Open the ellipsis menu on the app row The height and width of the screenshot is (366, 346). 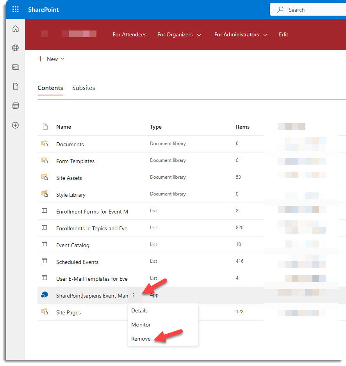[134, 295]
